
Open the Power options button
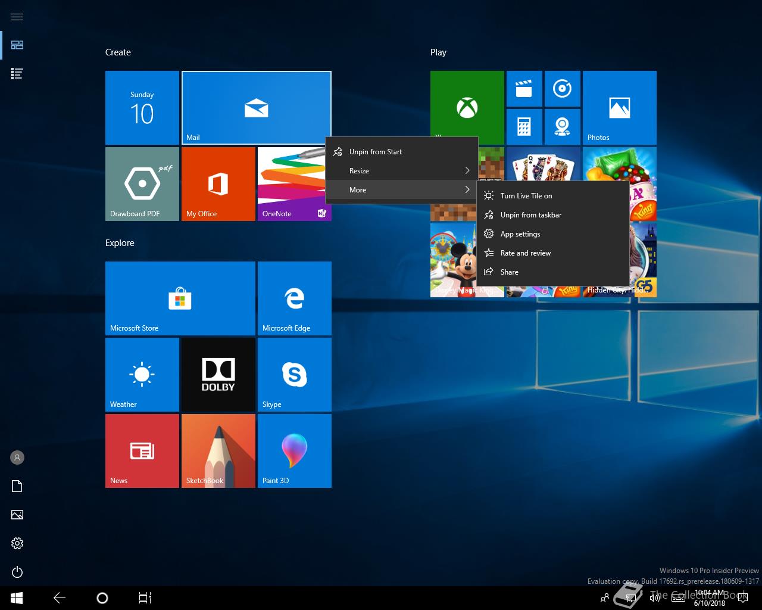tap(17, 572)
